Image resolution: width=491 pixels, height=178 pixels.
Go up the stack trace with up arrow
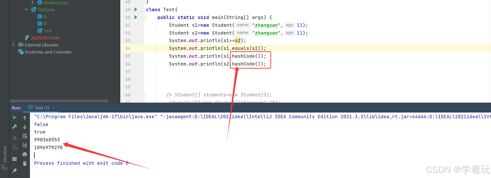click(25, 118)
